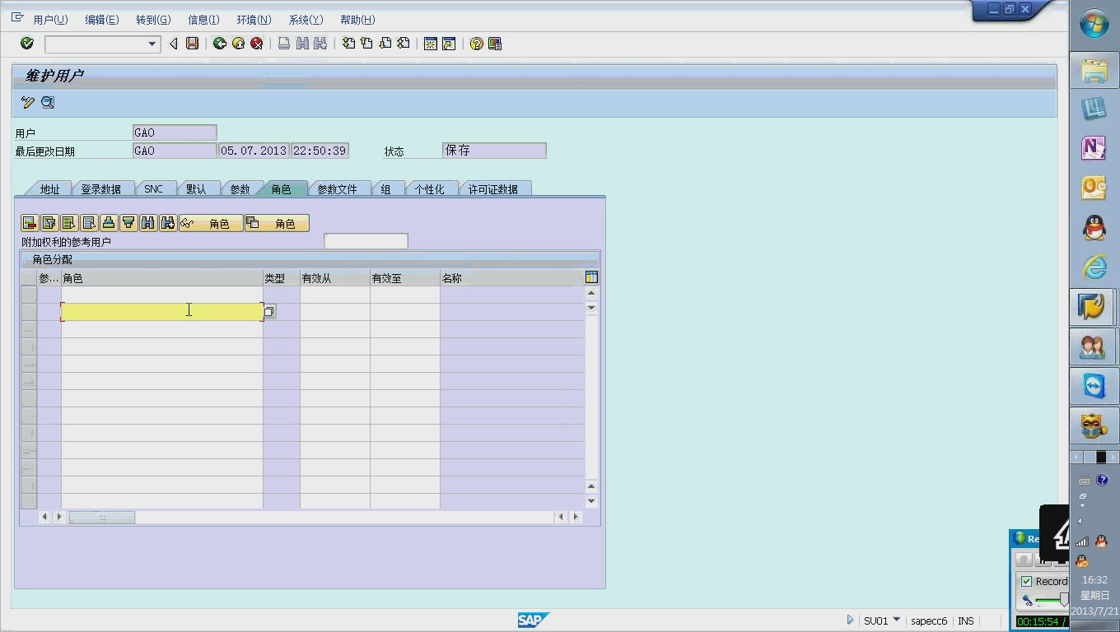The image size is (1120, 632).
Task: Switch to the 参数文件 tab
Action: [338, 189]
